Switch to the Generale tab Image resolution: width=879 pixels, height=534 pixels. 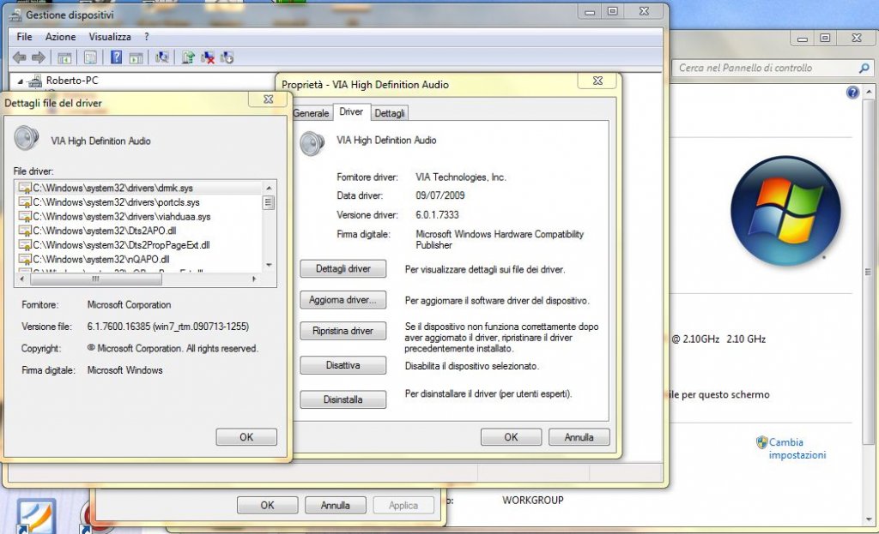[311, 113]
